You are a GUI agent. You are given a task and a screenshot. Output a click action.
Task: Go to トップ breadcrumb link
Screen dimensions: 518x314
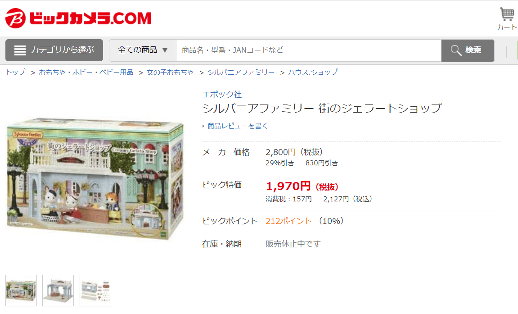(16, 72)
